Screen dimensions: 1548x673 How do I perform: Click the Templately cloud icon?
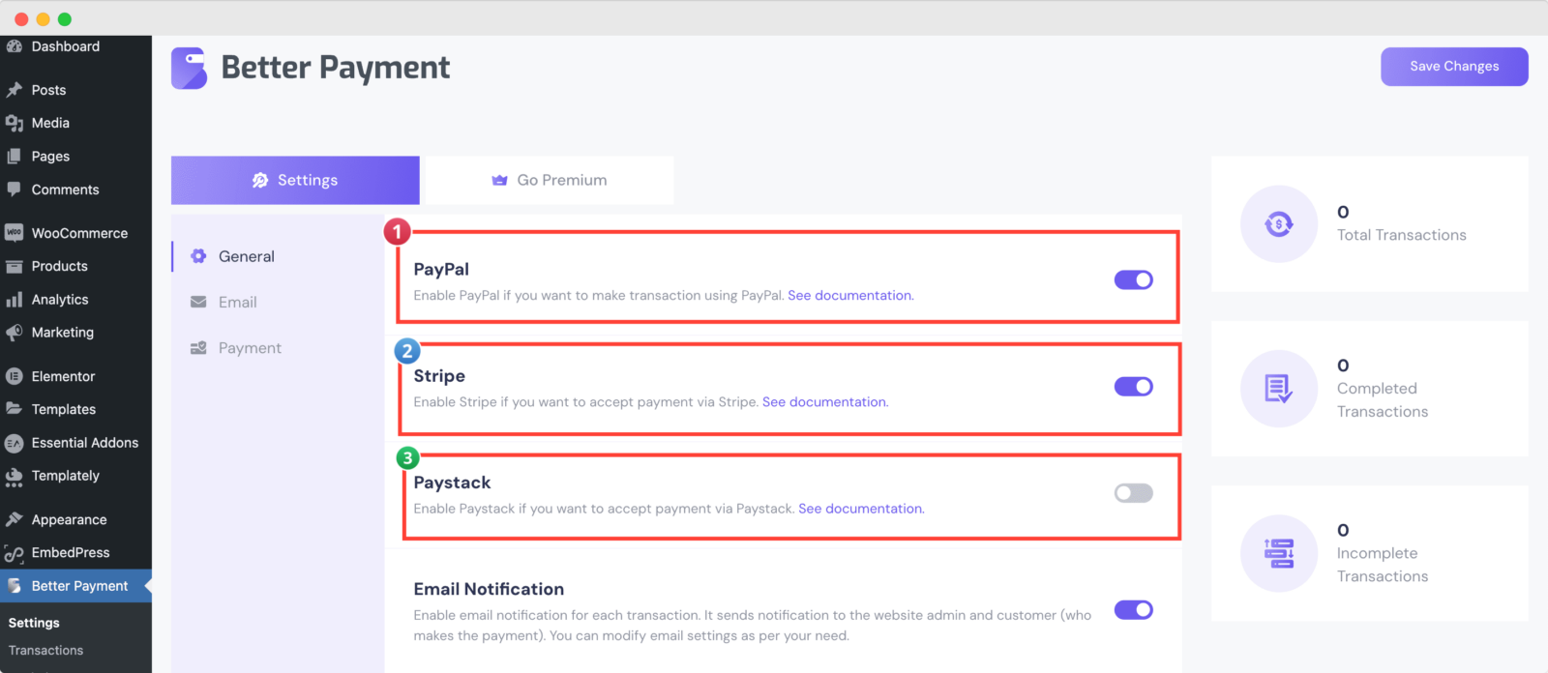click(14, 477)
